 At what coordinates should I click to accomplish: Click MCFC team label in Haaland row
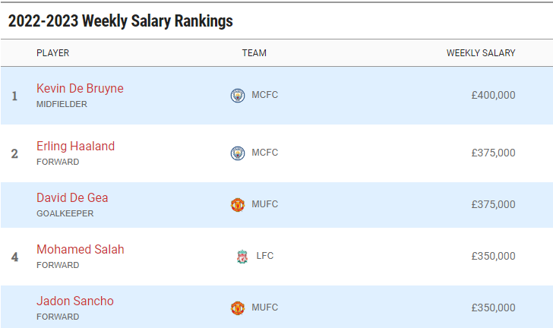(x=264, y=153)
